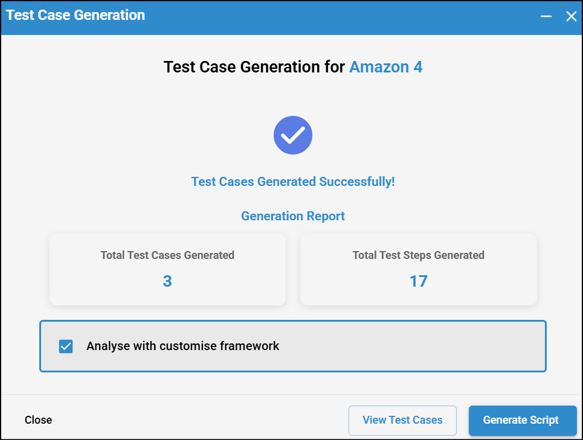Toggle the Analyse with customise framework checkbox
The height and width of the screenshot is (440, 583).
(x=66, y=346)
